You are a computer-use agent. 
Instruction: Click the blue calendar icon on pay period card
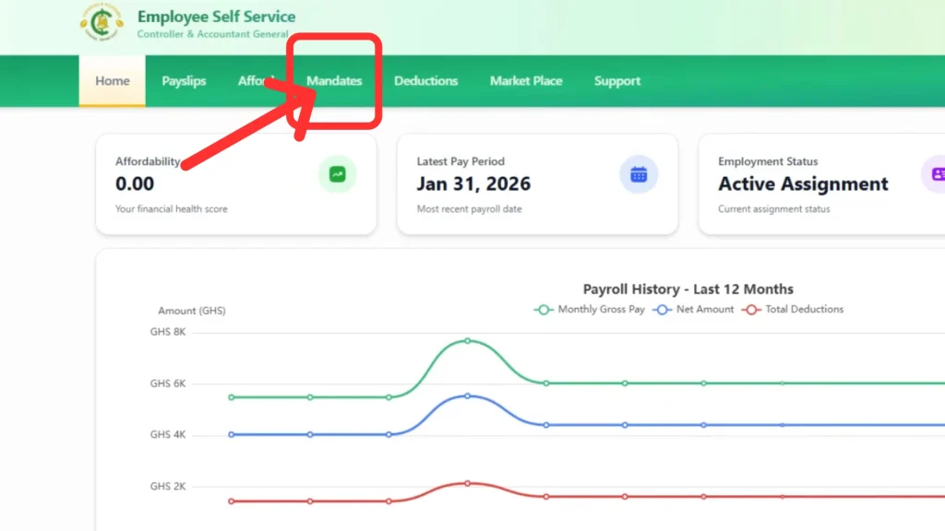click(x=639, y=174)
